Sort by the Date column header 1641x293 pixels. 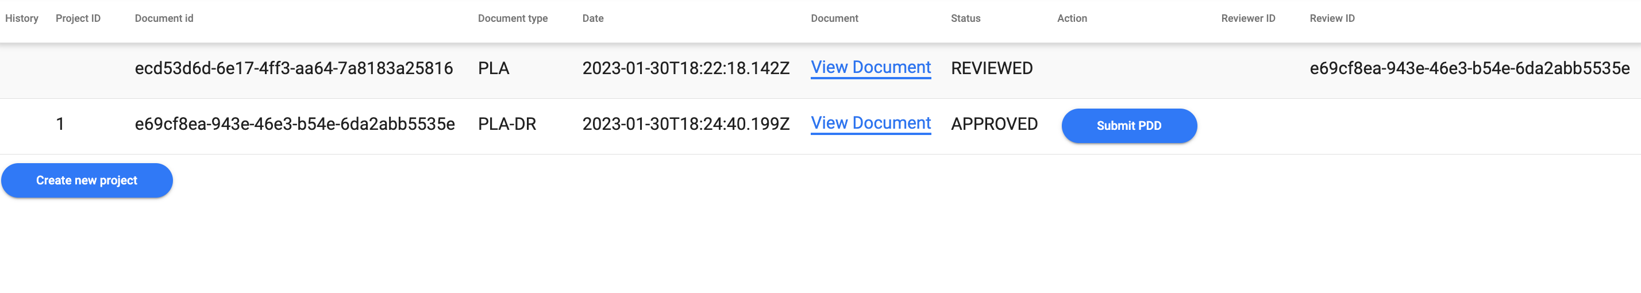coord(592,18)
